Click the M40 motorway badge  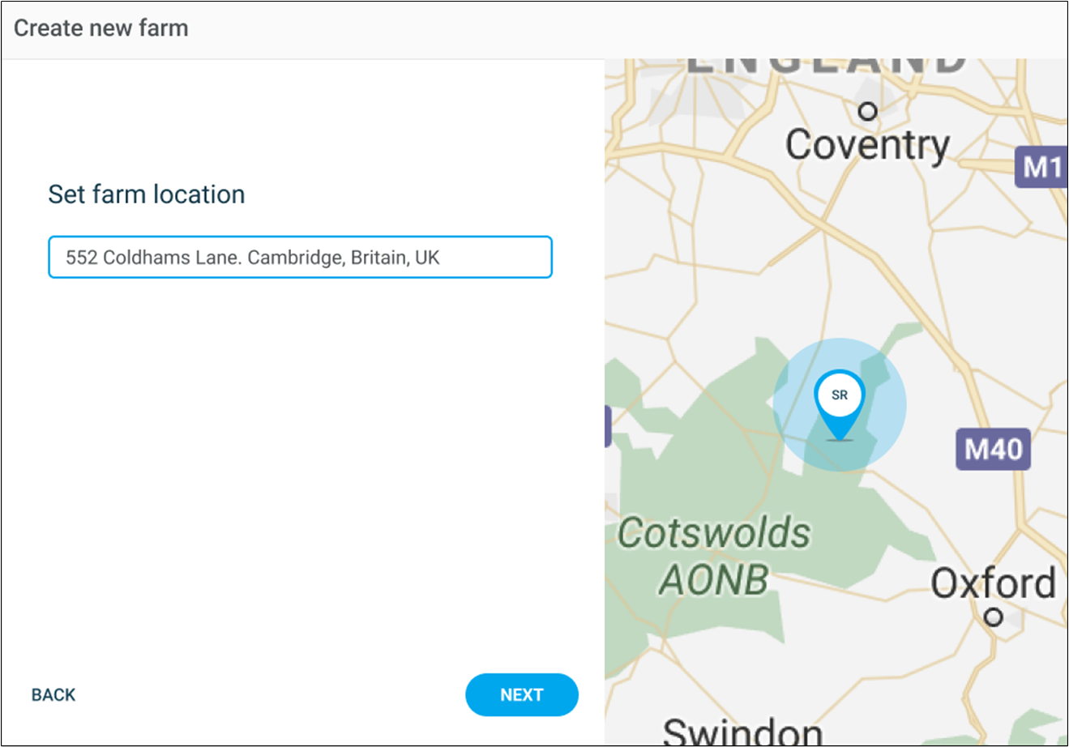tap(993, 449)
